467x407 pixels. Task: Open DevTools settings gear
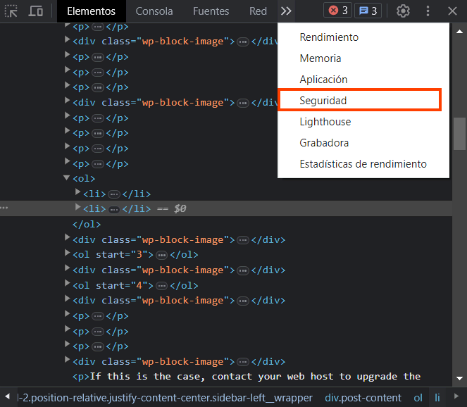pos(403,11)
